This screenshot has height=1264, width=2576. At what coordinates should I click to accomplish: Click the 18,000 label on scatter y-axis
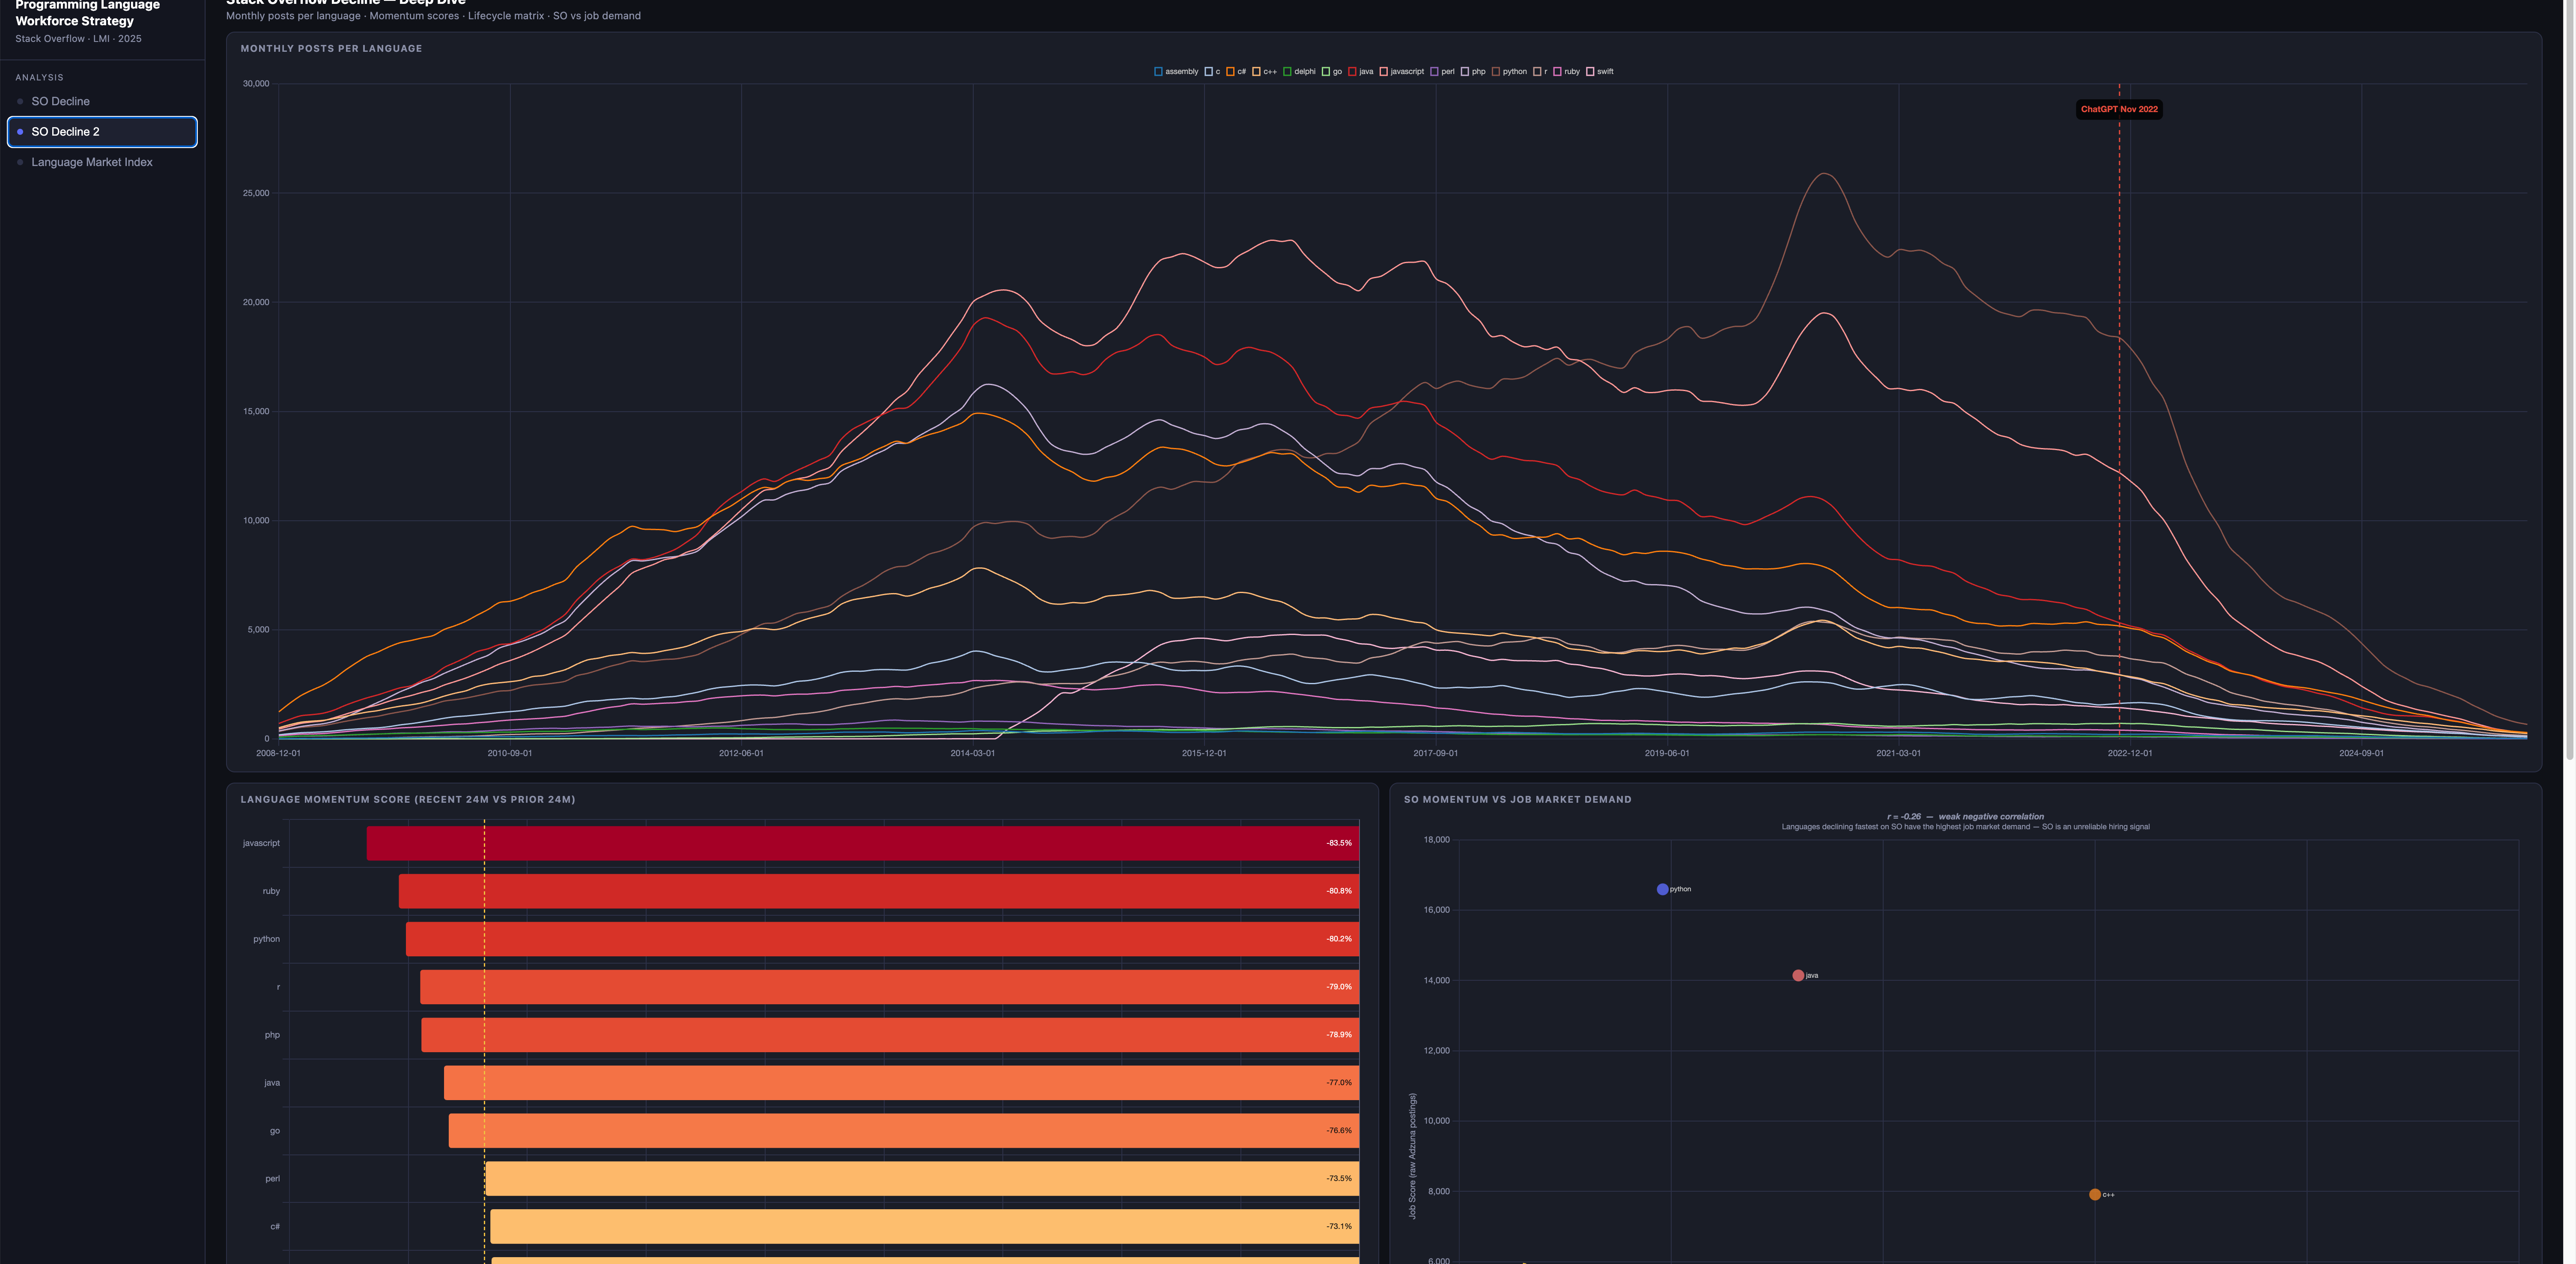point(1436,840)
